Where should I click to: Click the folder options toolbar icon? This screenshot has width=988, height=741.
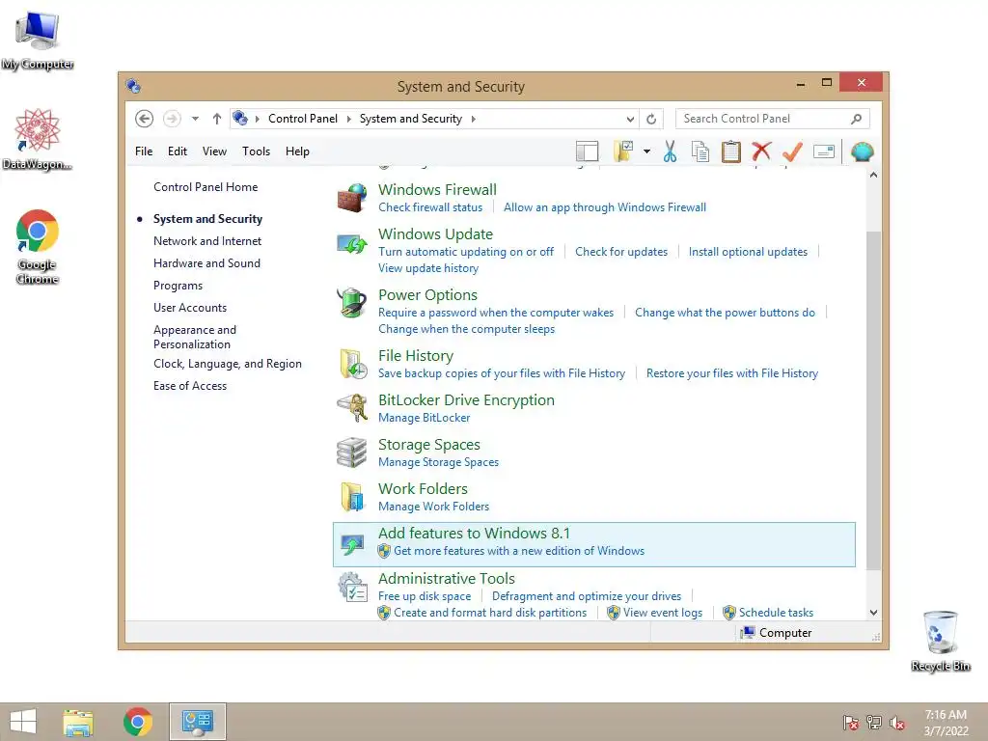point(622,151)
